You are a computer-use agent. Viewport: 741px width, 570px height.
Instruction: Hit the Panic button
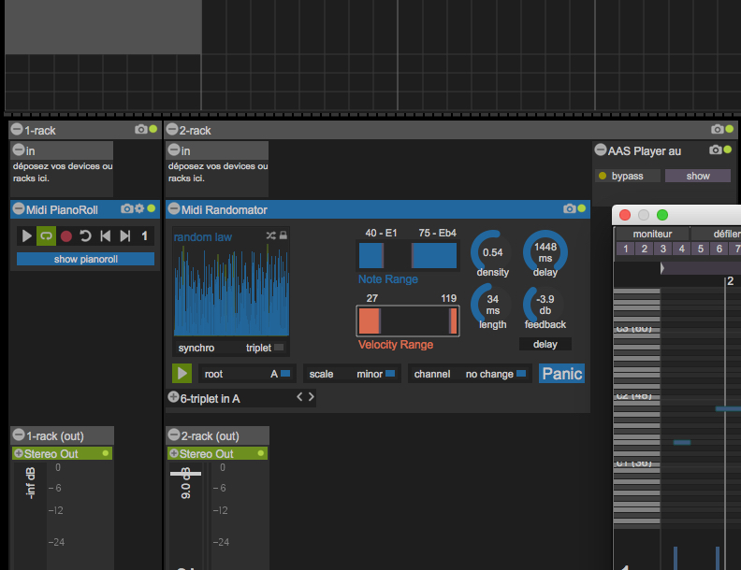tap(561, 374)
